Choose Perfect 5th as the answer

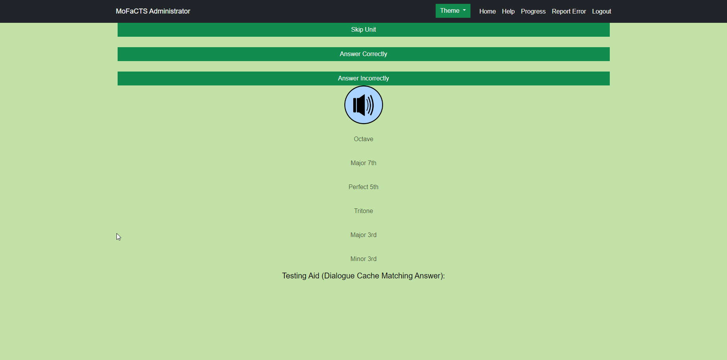click(363, 187)
